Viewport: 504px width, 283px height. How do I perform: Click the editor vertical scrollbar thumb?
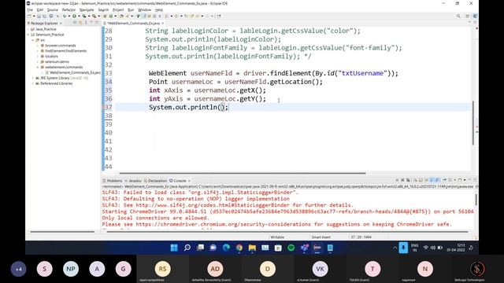click(x=472, y=123)
